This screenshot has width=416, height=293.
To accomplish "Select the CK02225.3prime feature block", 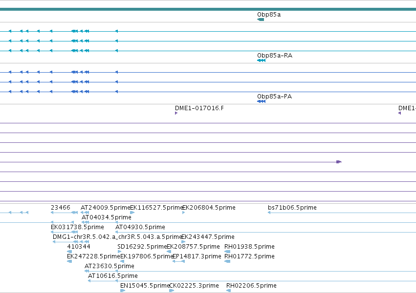I will [x=172, y=291].
